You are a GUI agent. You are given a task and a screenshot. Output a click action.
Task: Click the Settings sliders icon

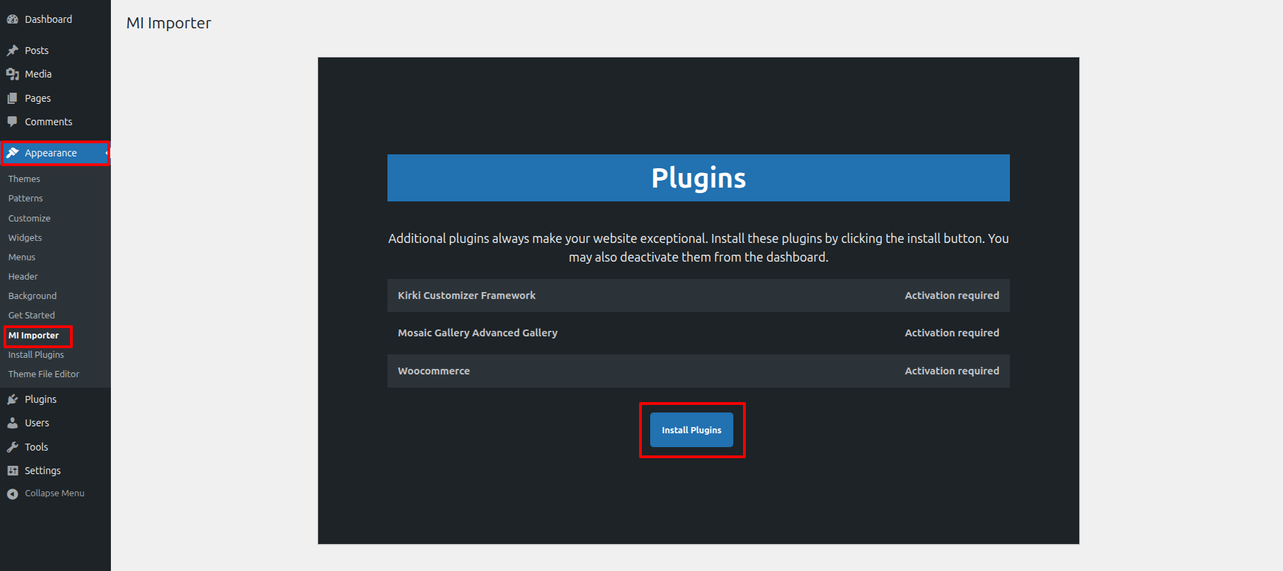tap(12, 471)
